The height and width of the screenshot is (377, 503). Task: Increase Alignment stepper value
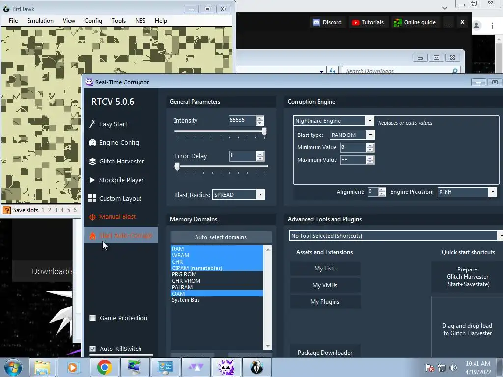pyautogui.click(x=381, y=190)
